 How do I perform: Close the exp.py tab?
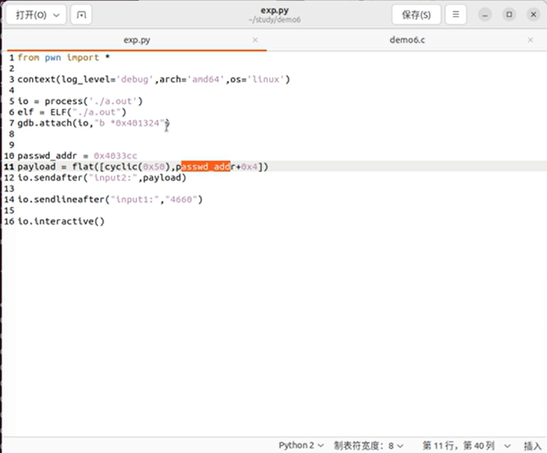[255, 40]
